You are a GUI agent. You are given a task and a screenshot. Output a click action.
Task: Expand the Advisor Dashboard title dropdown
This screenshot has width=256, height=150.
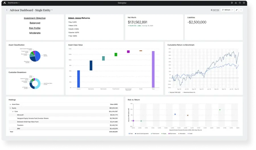coord(52,10)
